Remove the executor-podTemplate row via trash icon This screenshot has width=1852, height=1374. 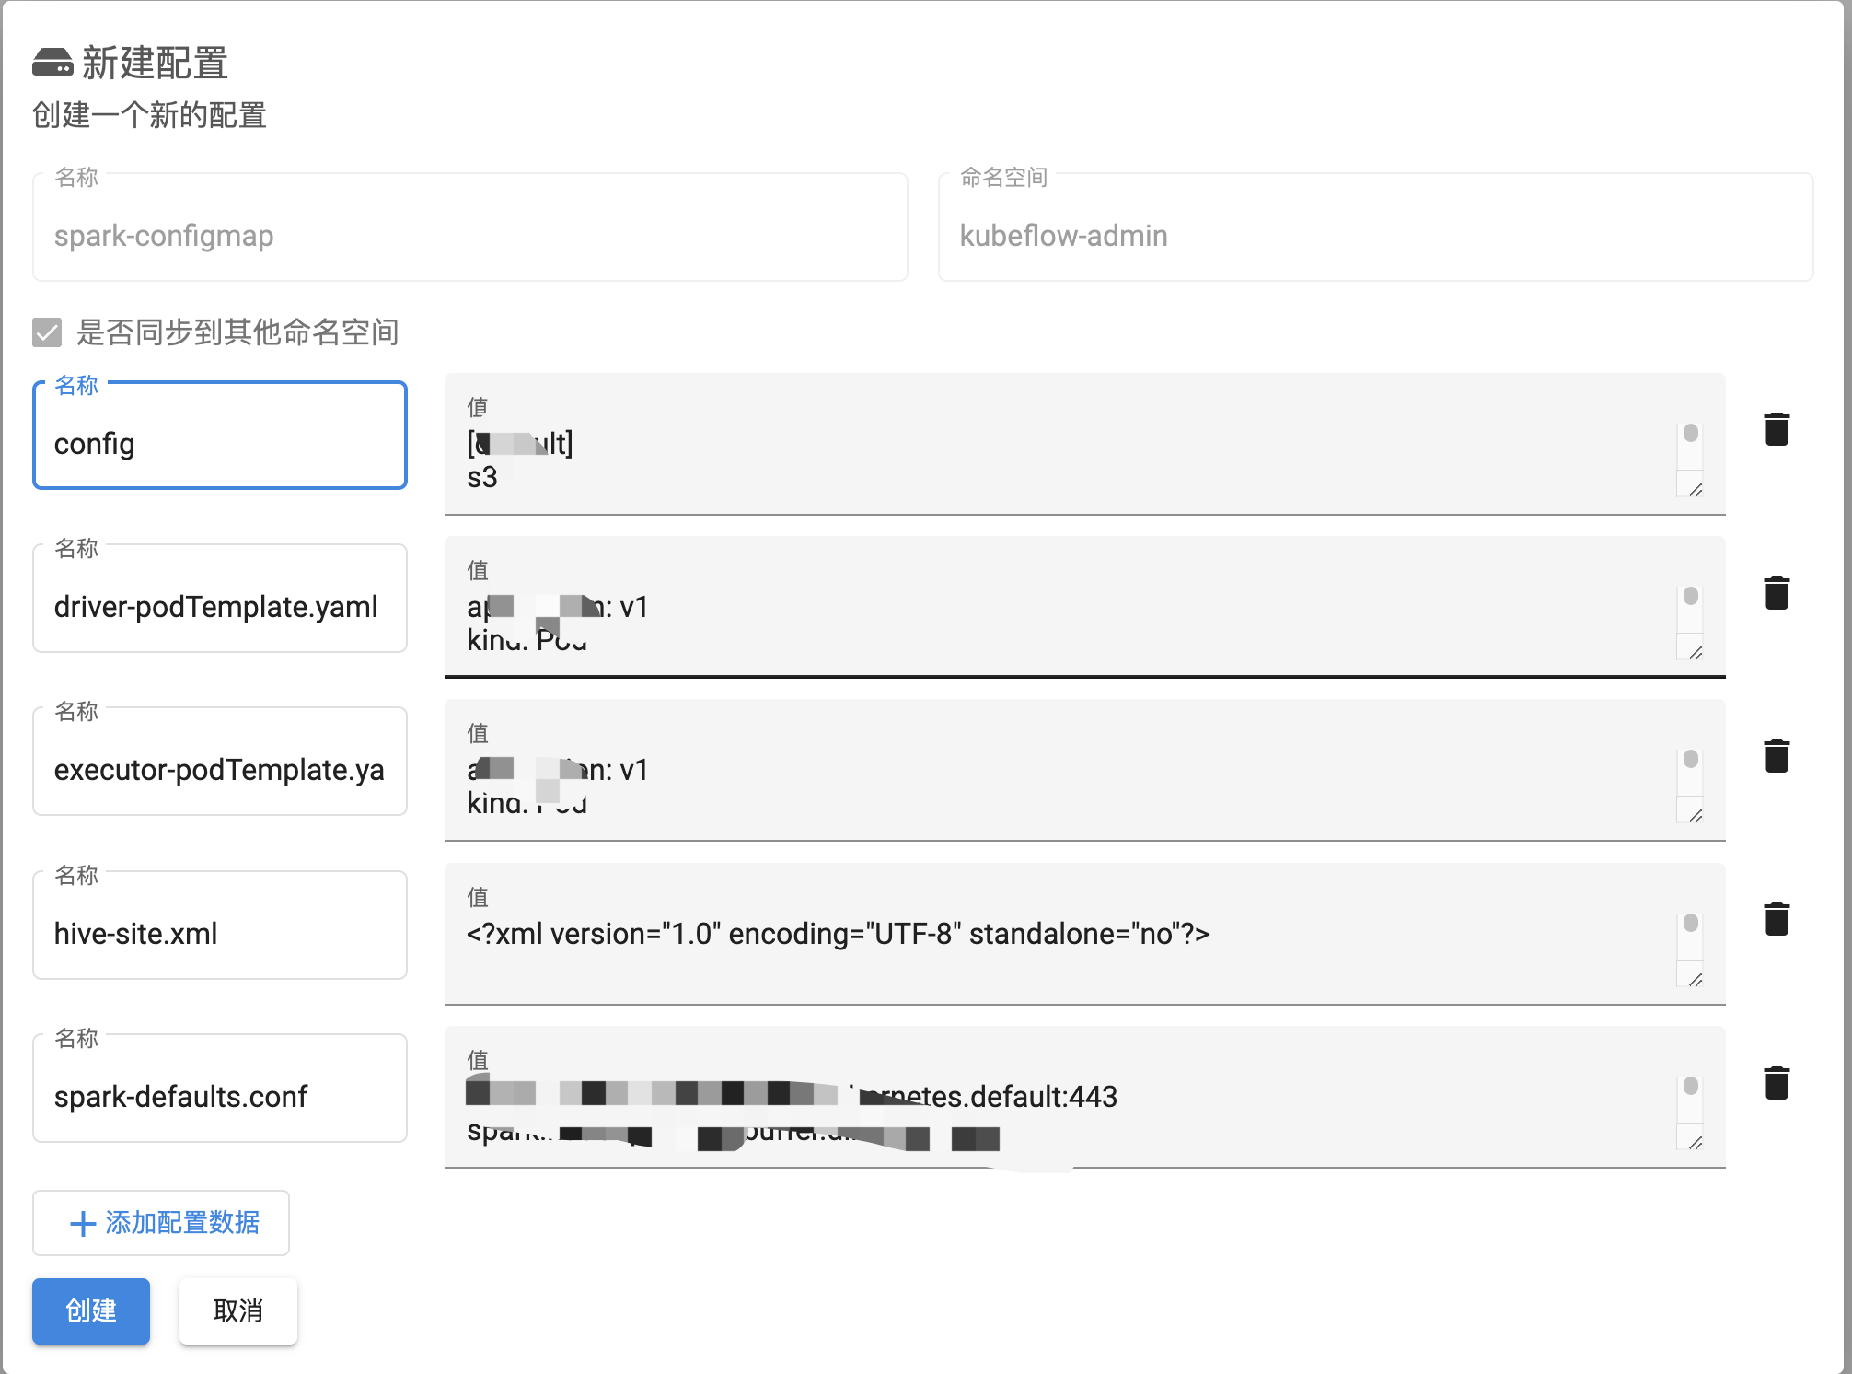pos(1776,756)
